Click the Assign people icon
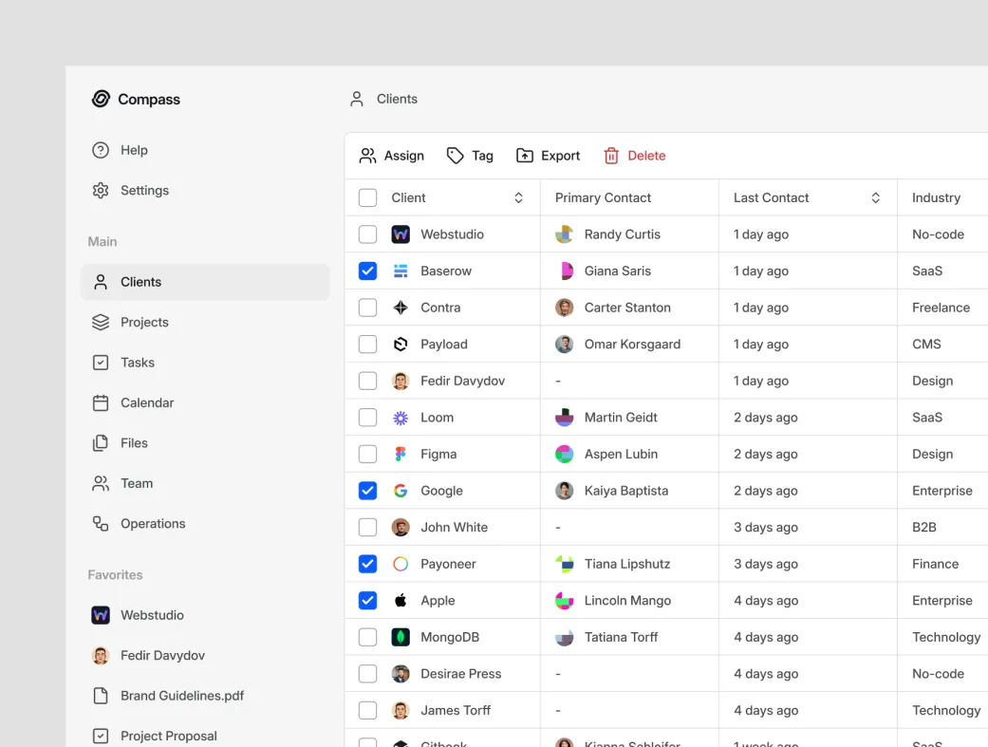 [x=368, y=156]
